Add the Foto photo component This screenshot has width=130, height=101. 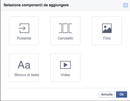107,31
